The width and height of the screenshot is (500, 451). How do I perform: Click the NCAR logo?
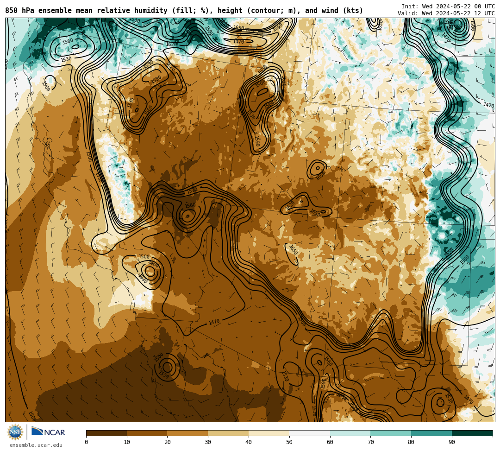[48, 432]
